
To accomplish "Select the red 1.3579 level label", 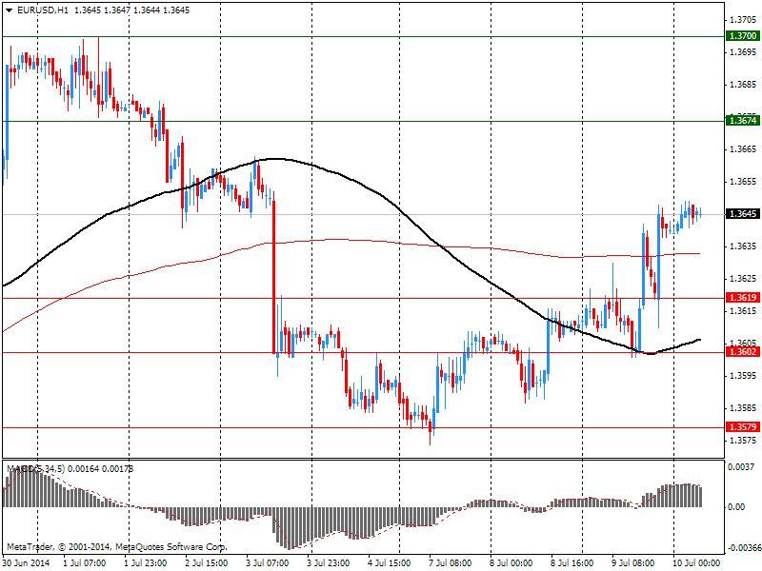I will [743, 426].
